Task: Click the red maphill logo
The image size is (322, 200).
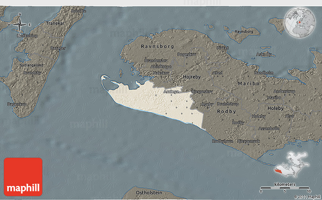Action: coord(23,177)
